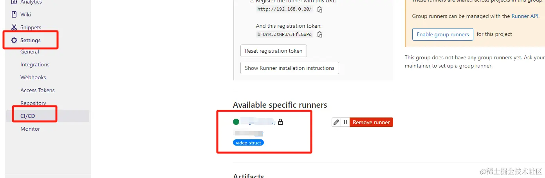
Task: Open the Monitor settings entry
Action: point(30,129)
